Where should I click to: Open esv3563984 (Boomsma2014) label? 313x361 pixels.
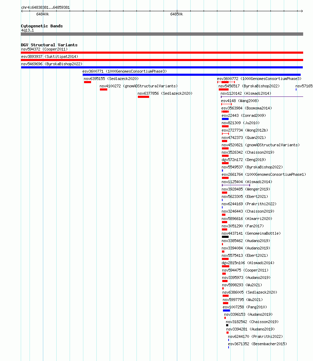coord(247,108)
